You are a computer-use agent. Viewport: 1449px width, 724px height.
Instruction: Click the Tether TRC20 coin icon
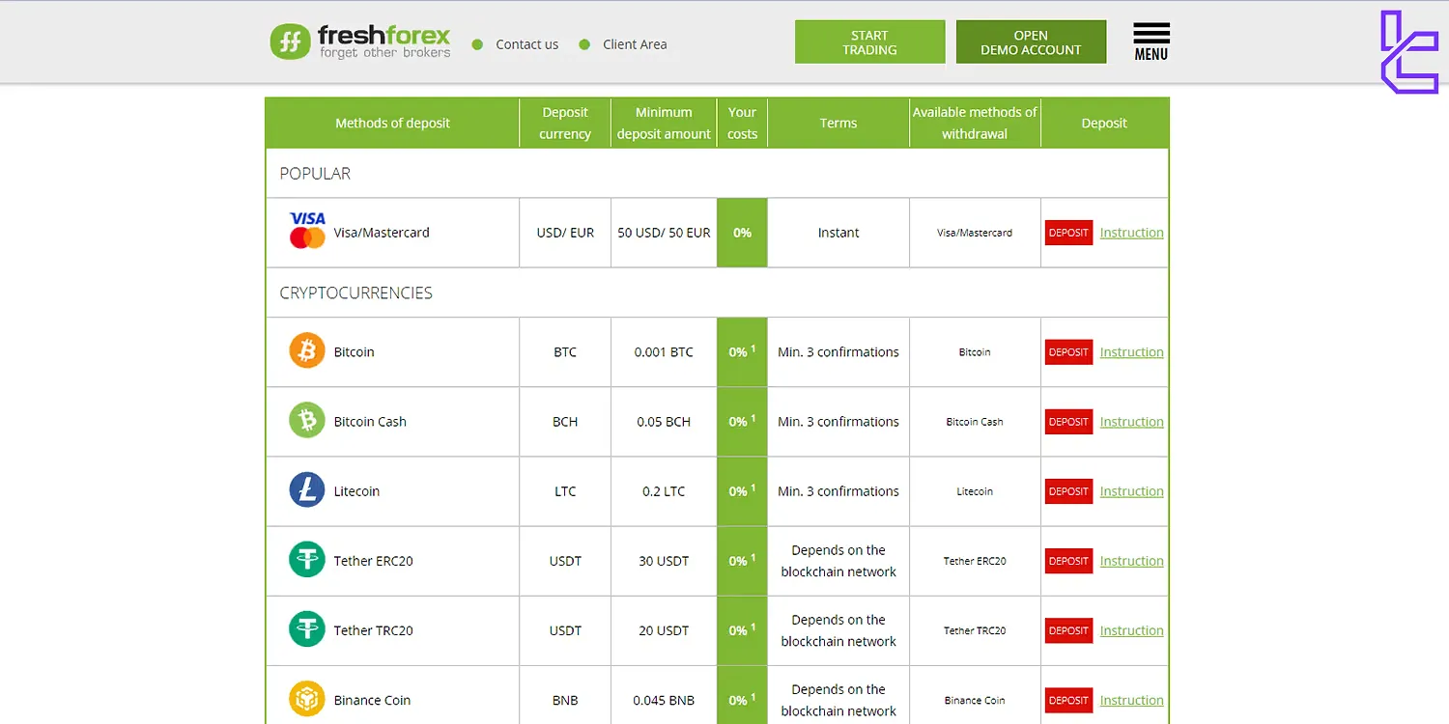click(x=307, y=629)
